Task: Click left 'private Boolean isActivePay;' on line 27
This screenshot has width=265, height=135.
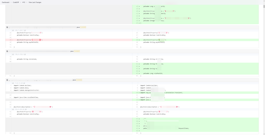Action: click(x=28, y=35)
